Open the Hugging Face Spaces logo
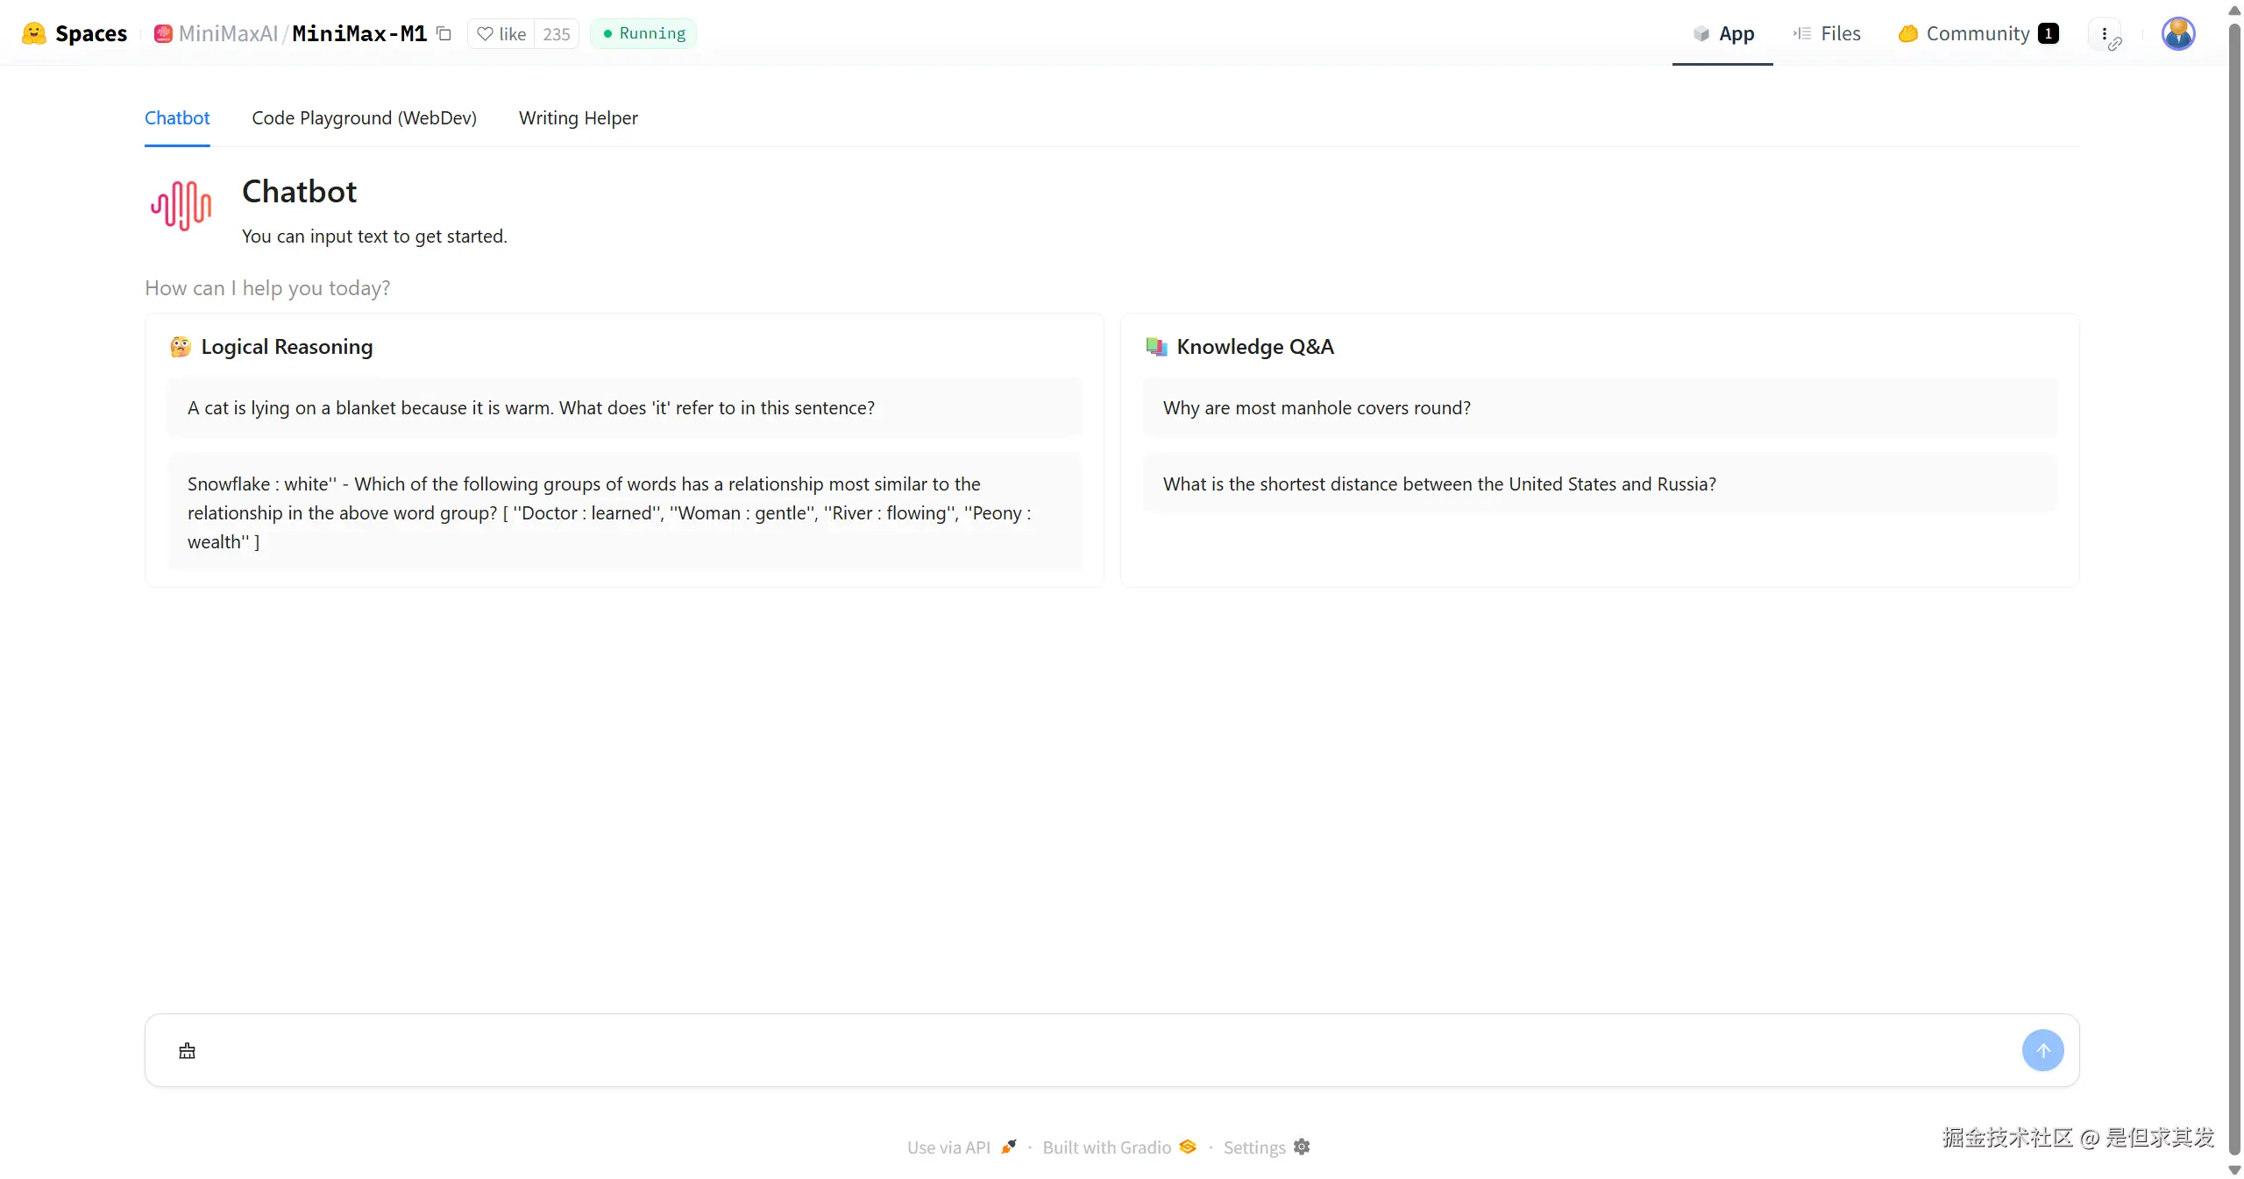This screenshot has width=2244, height=1179. (33, 33)
